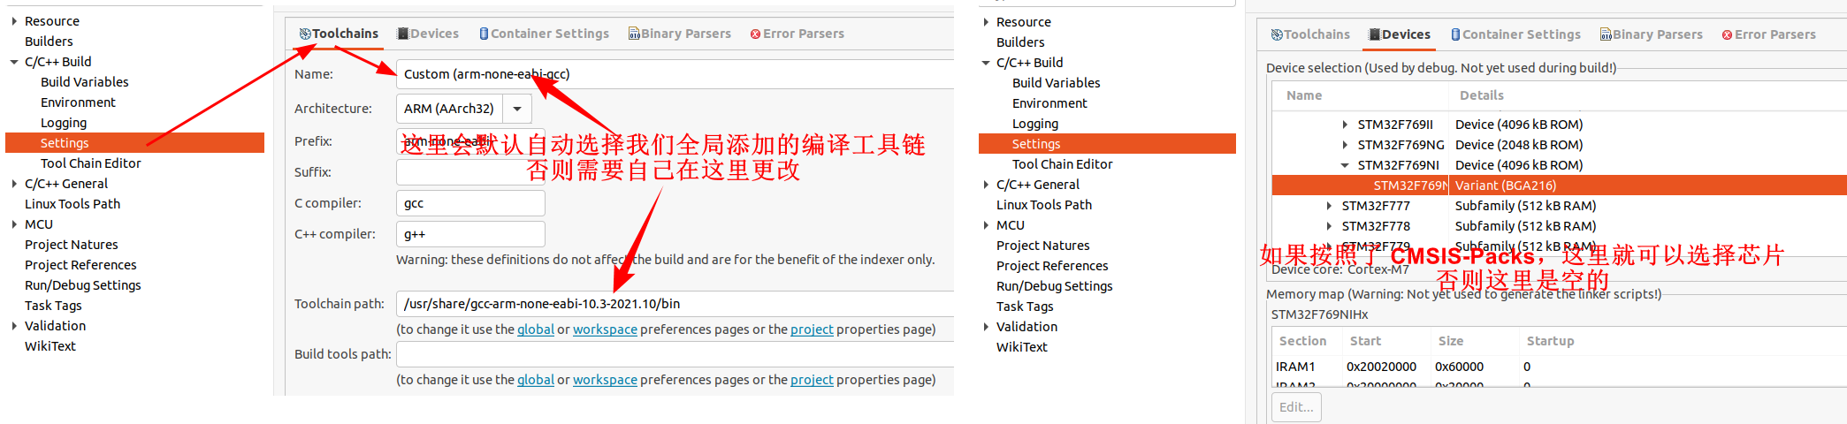Click the C compiler field
Image resolution: width=1847 pixels, height=424 pixels.
[x=470, y=203]
